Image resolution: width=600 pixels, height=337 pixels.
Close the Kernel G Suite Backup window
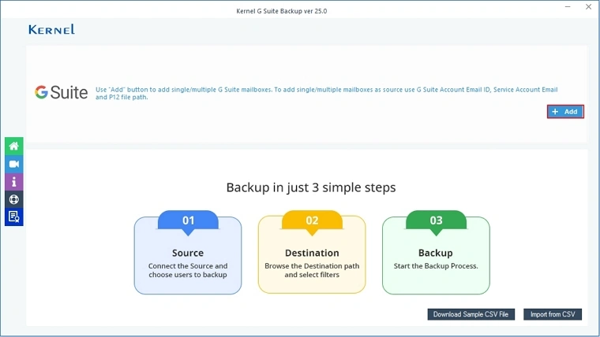(x=587, y=7)
